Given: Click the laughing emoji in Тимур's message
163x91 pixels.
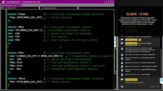Looking at the screenshot, I should [140, 40].
